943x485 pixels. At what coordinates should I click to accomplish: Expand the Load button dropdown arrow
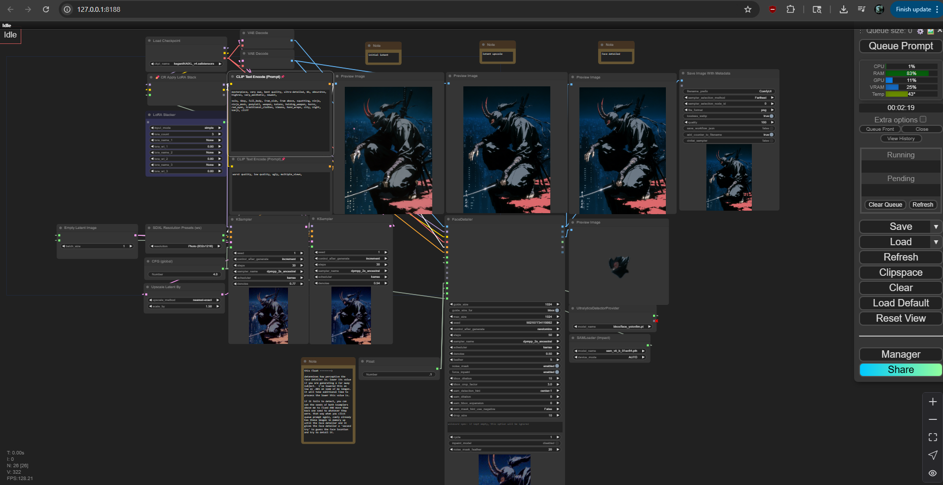point(936,242)
